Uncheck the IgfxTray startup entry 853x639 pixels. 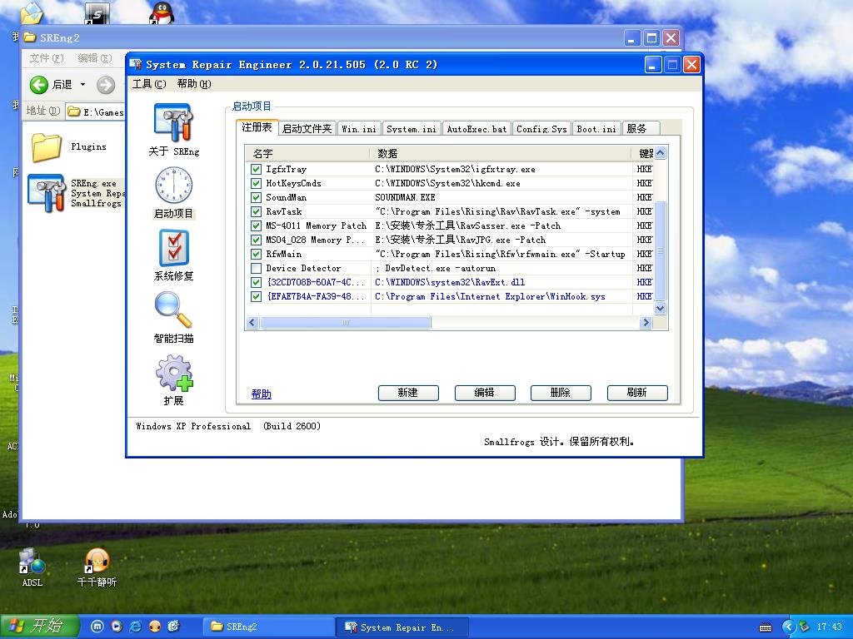tap(256, 170)
